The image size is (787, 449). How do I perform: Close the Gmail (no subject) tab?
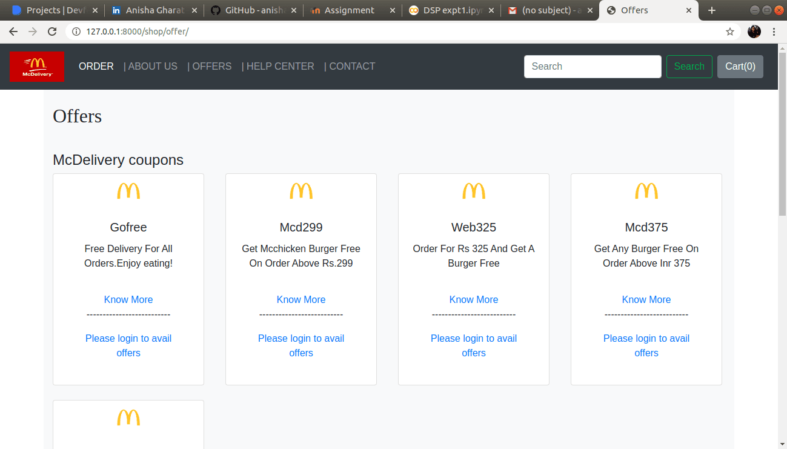(590, 10)
